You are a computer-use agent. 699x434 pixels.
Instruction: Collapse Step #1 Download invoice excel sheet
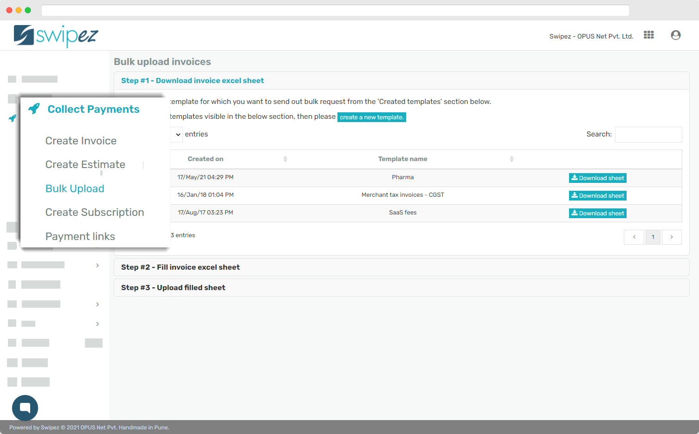[x=192, y=81]
